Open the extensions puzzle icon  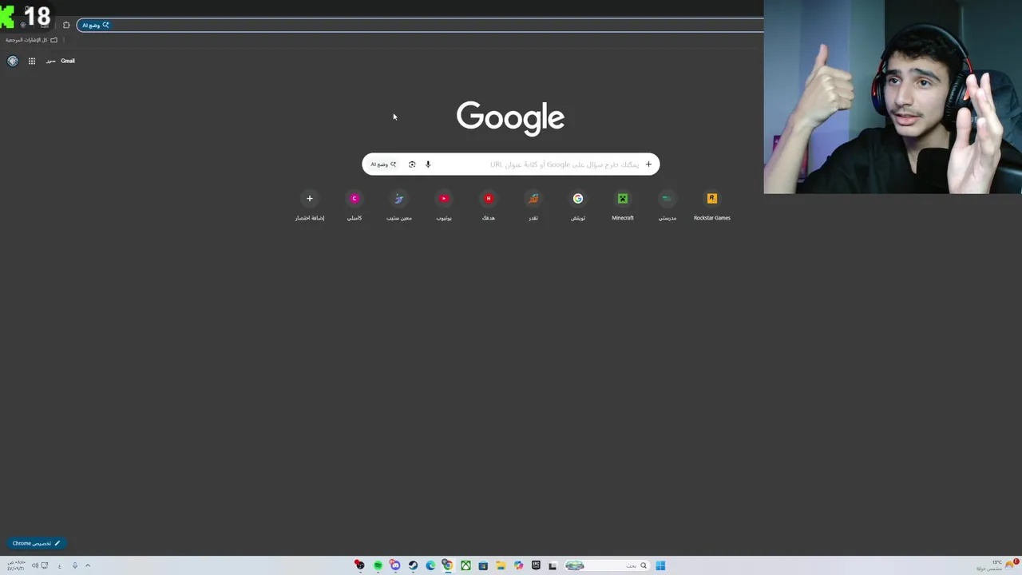point(66,26)
